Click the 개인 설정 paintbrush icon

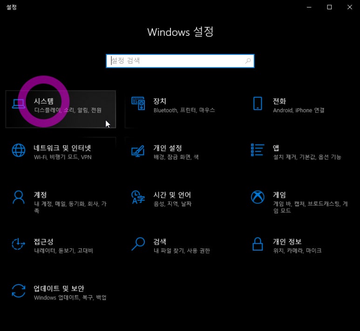[x=138, y=151]
